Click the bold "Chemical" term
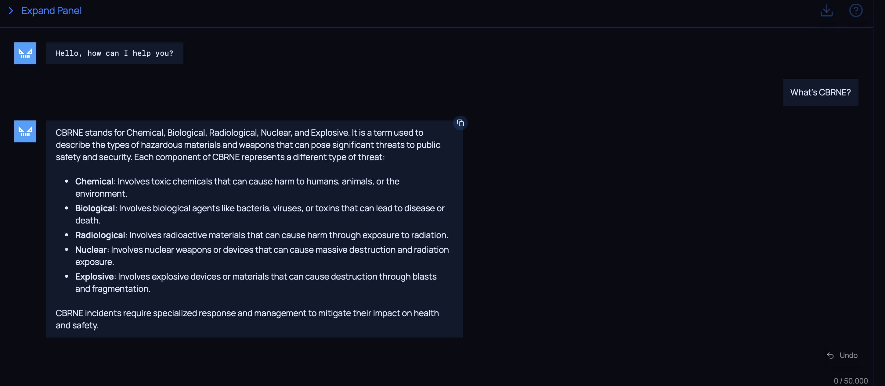 pyautogui.click(x=94, y=181)
